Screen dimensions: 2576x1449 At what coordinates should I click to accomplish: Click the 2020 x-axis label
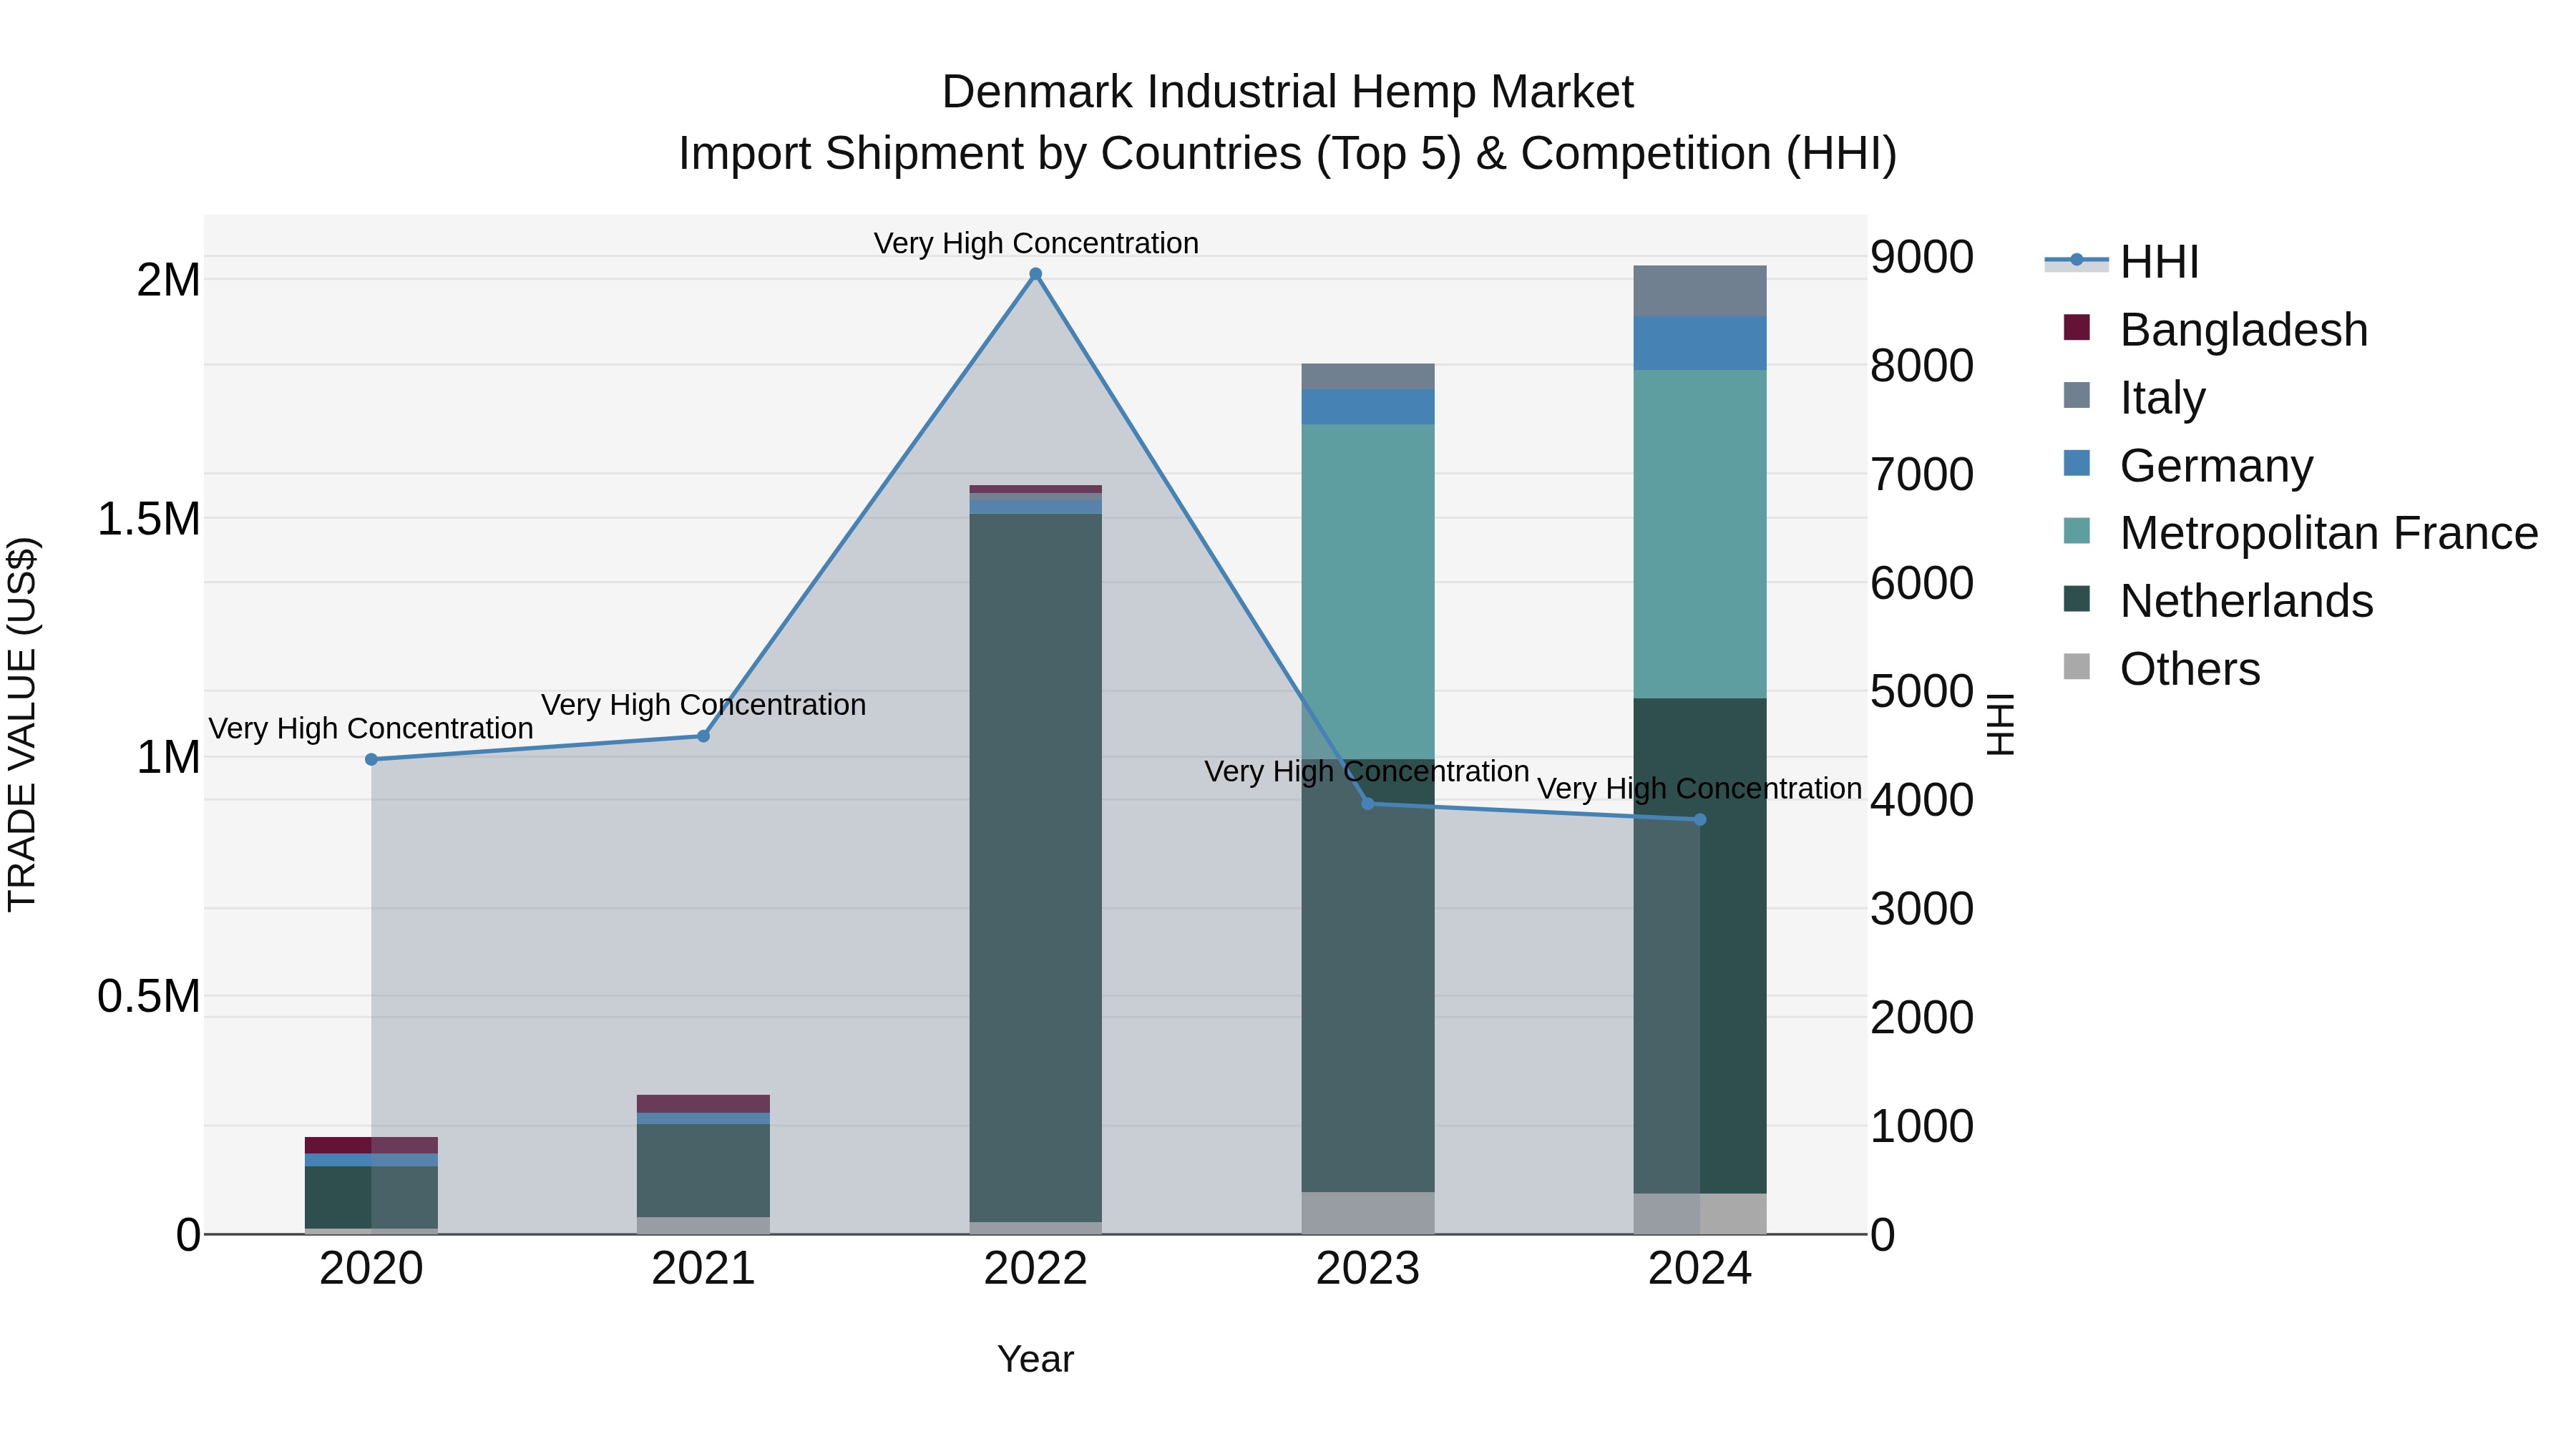371,1269
